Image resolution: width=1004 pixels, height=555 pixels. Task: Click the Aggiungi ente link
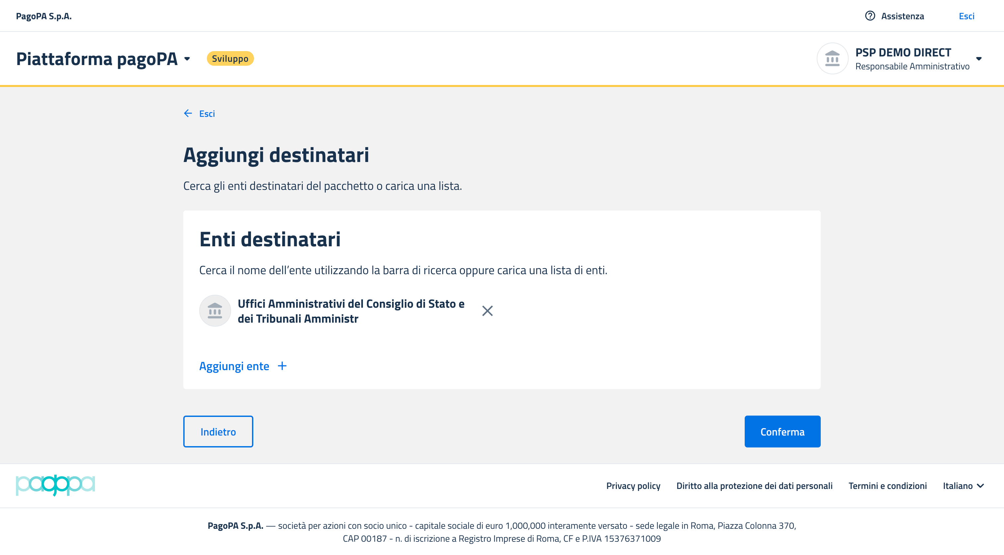pos(234,366)
